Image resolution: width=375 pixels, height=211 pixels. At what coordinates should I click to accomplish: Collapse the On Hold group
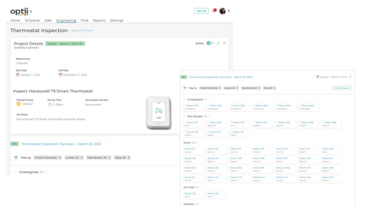[200, 187]
